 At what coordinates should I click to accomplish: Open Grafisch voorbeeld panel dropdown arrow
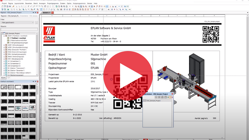click(33, 82)
